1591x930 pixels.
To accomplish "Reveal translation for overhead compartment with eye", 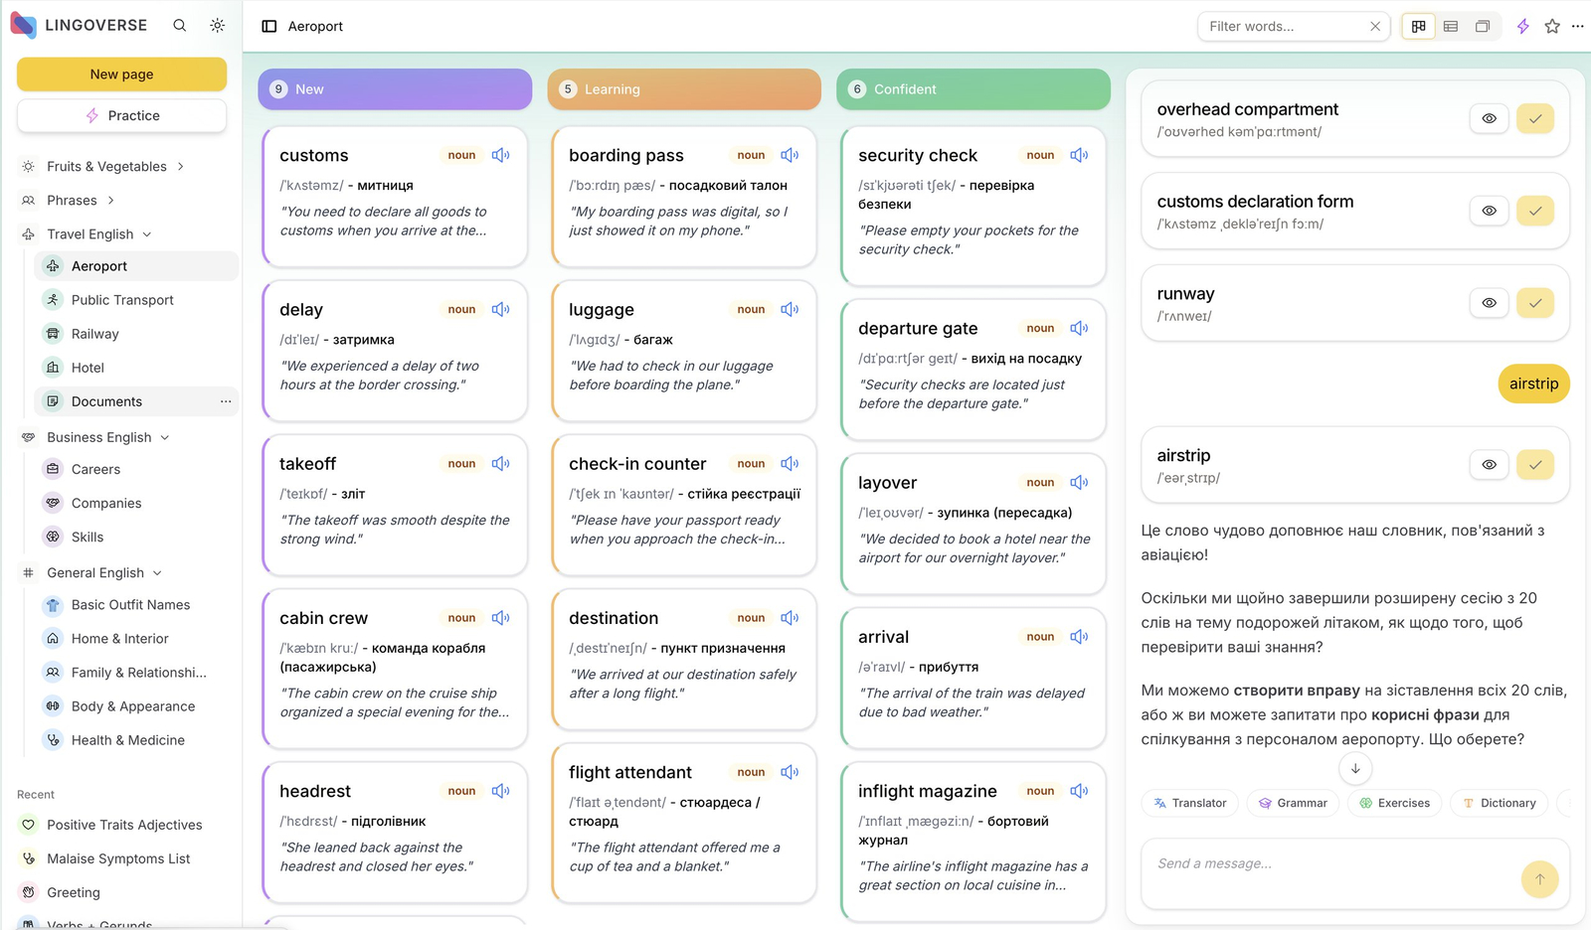I will coord(1489,119).
